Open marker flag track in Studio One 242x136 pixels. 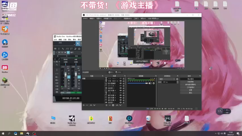point(71,49)
